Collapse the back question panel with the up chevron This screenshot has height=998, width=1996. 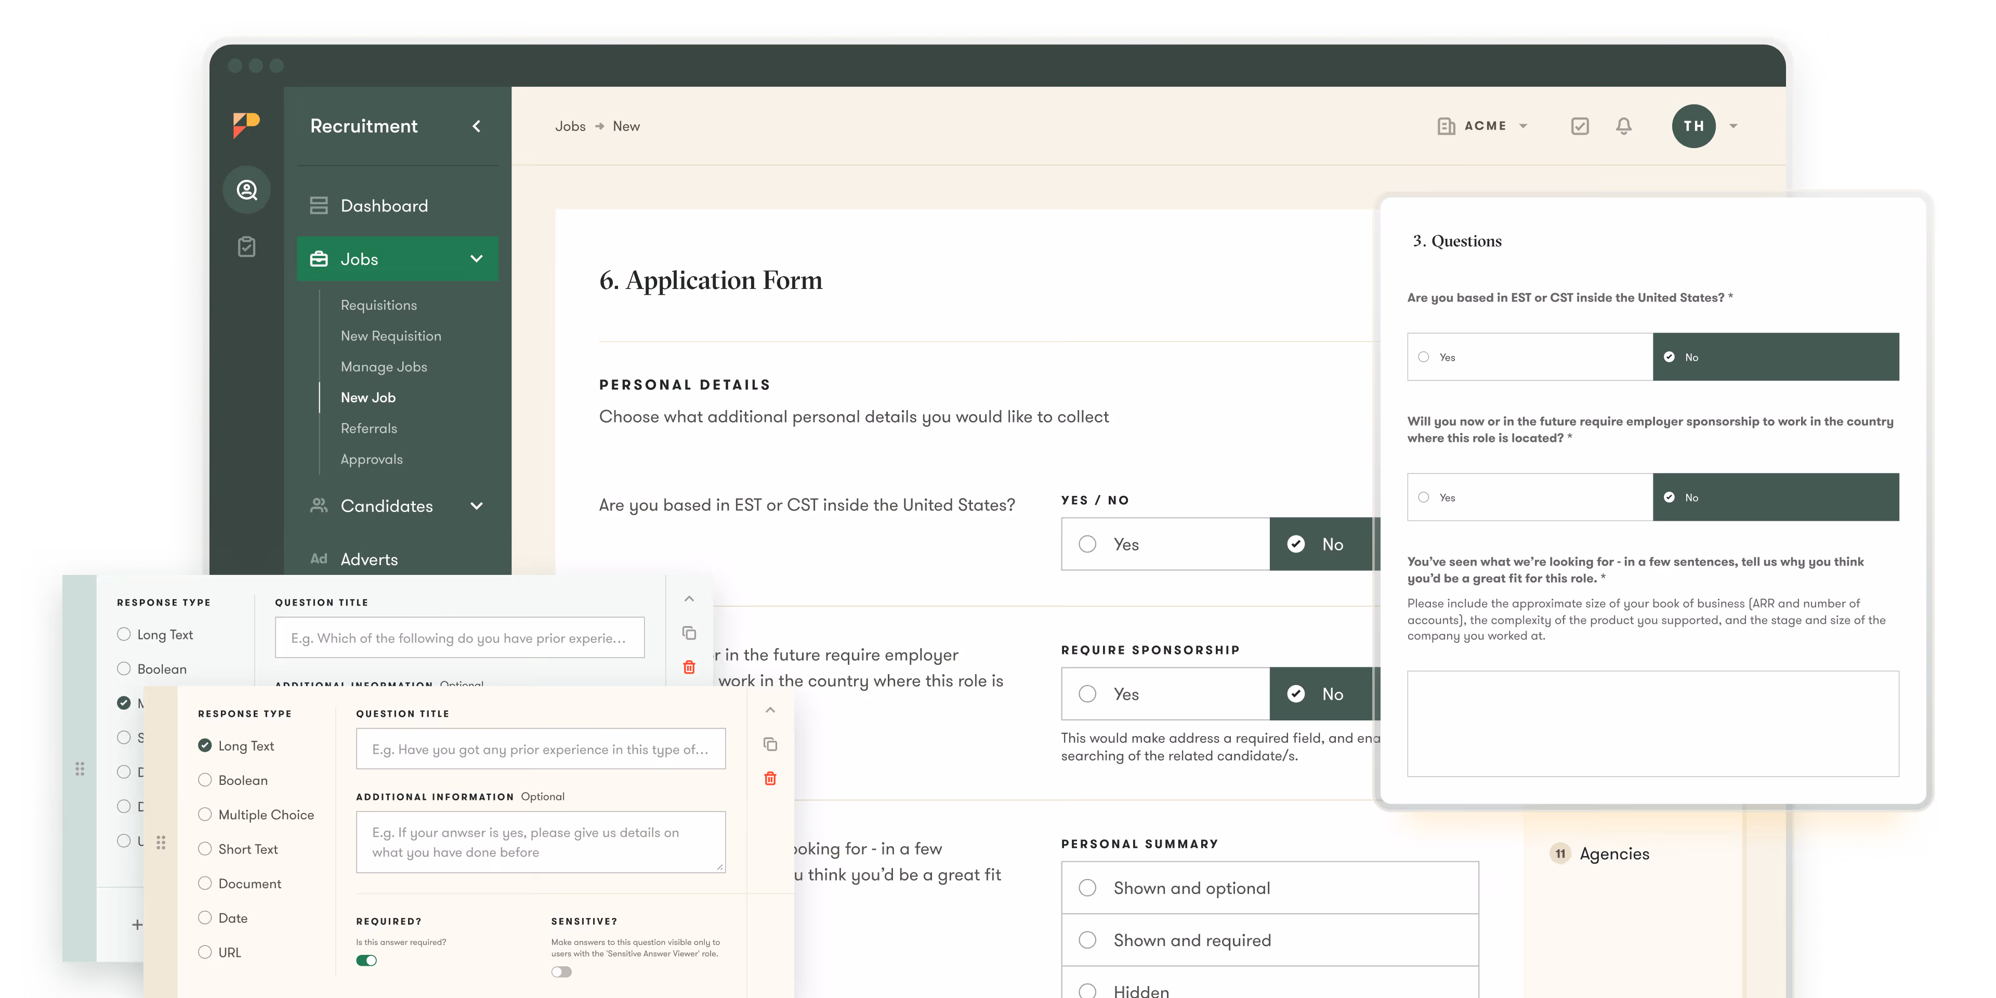[689, 598]
